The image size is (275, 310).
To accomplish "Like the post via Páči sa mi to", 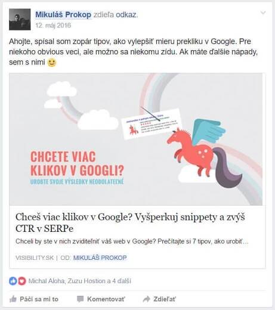I will 34,299.
